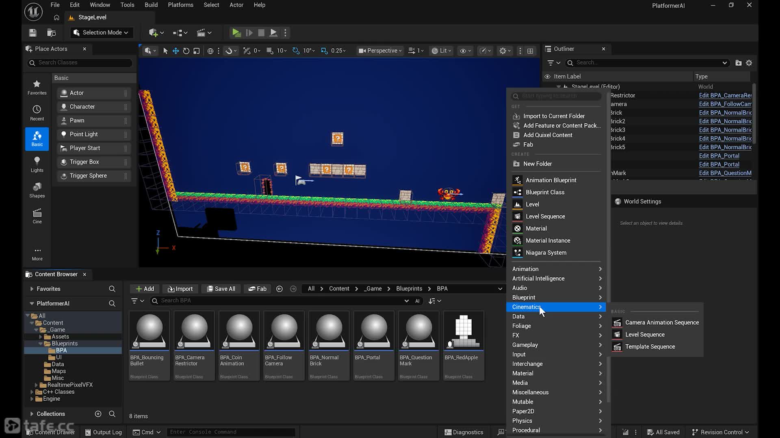Open the Selection Mode dropdown
The image size is (780, 438).
click(101, 33)
